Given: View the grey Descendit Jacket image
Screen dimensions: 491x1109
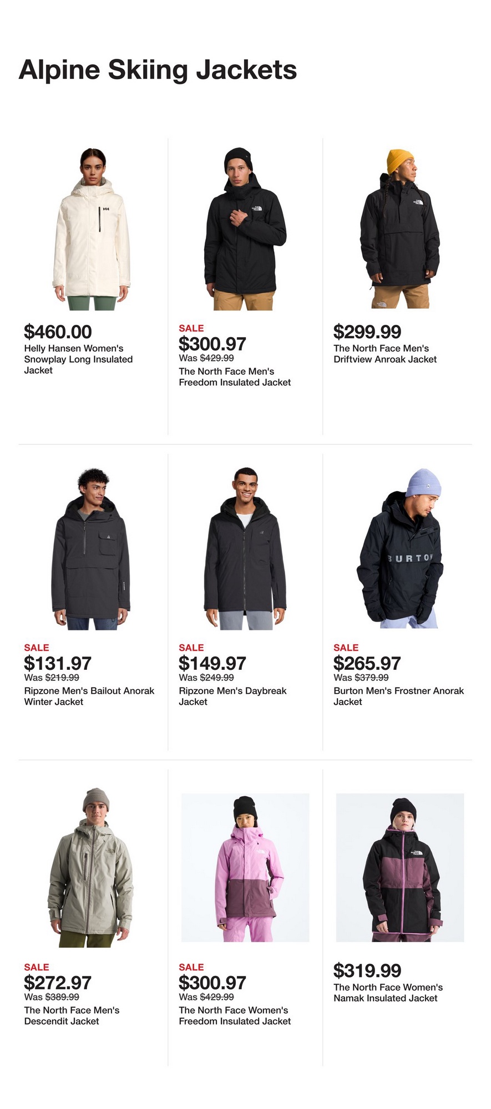Looking at the screenshot, I should pos(90,867).
